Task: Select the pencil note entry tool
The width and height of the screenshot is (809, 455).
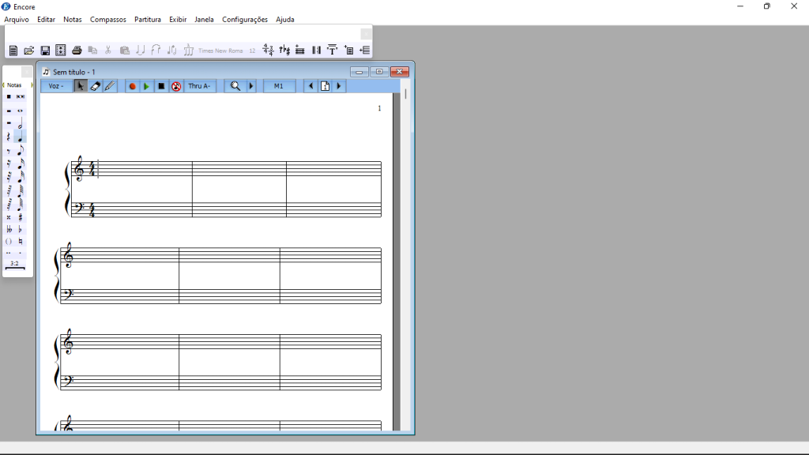Action: [x=111, y=85]
